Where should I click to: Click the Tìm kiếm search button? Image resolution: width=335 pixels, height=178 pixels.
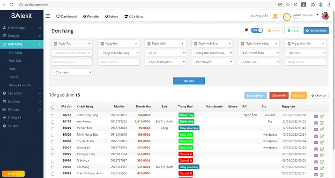[189, 81]
